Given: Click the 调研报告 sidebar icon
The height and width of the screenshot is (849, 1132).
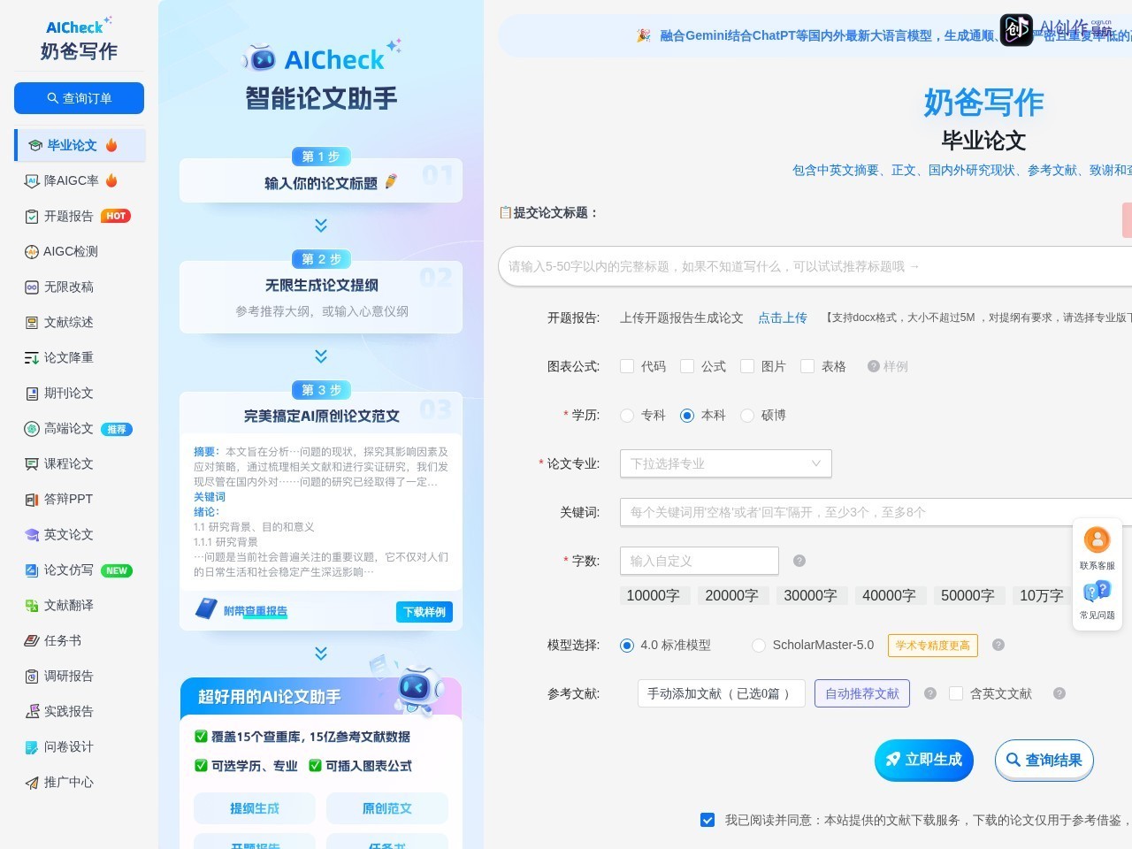Looking at the screenshot, I should [x=32, y=677].
